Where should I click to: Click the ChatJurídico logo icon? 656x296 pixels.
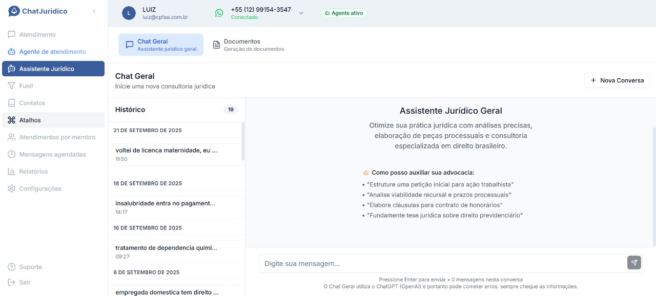(x=14, y=10)
